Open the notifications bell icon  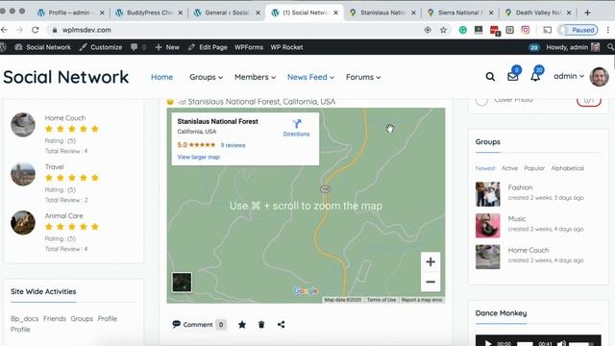coord(535,77)
